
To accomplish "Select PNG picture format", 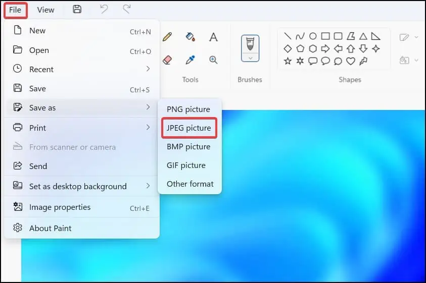I will pos(188,109).
